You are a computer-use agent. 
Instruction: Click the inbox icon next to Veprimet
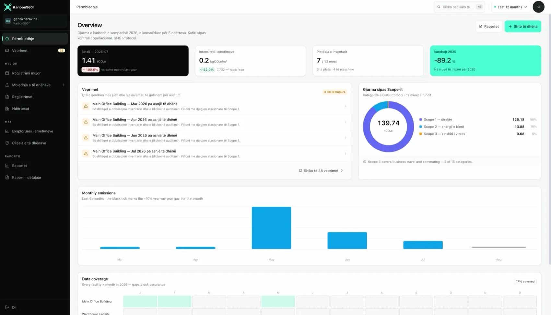(x=7, y=51)
